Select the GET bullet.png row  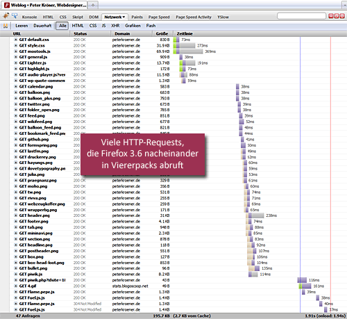click(178, 268)
